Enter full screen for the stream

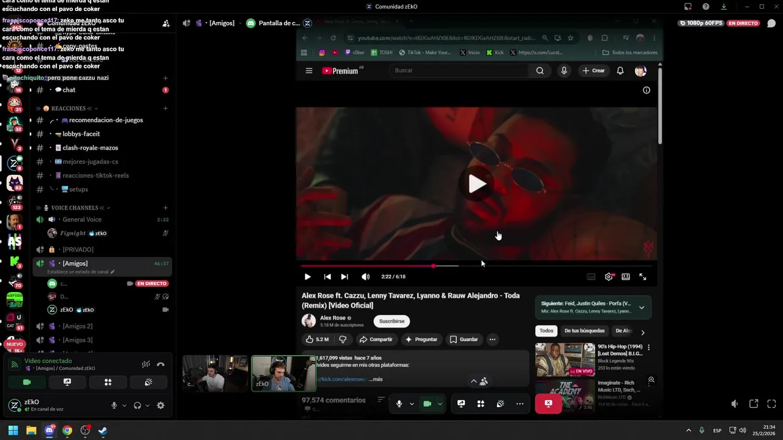[x=771, y=404]
